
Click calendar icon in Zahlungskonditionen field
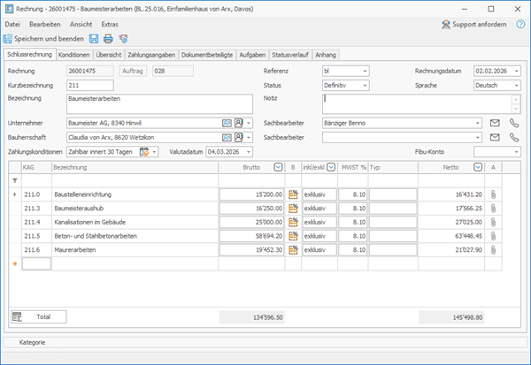click(144, 152)
